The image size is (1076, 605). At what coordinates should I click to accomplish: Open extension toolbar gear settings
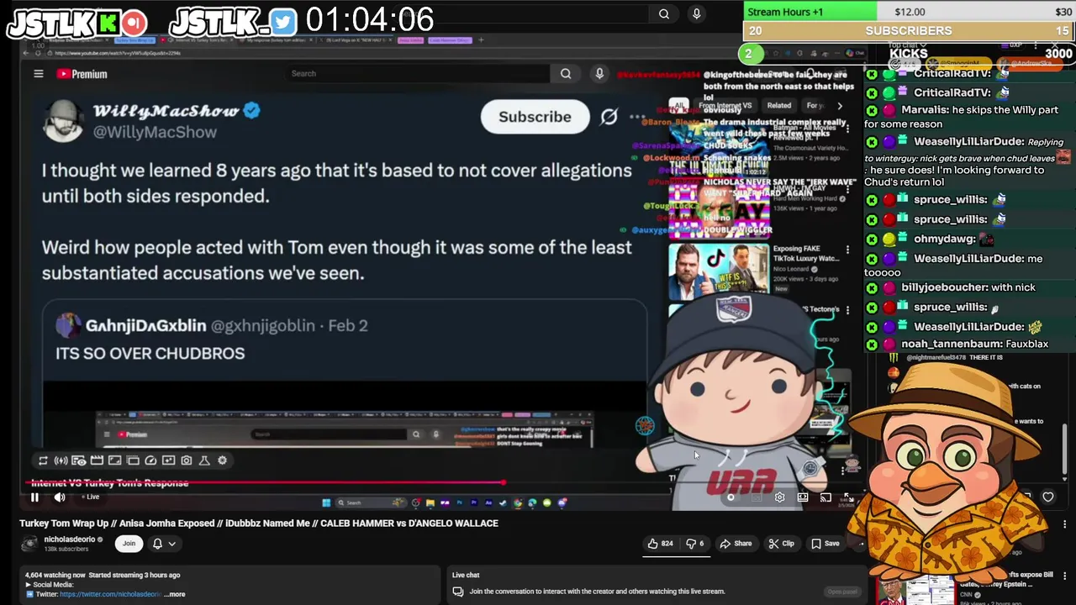[222, 460]
